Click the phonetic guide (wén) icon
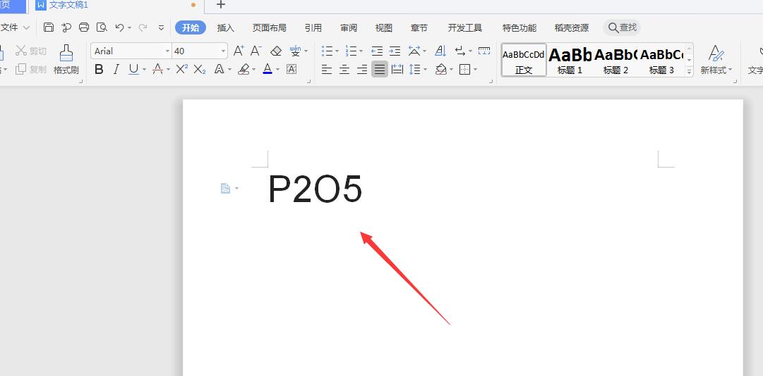Screen dimensions: 763x376 click(295, 51)
